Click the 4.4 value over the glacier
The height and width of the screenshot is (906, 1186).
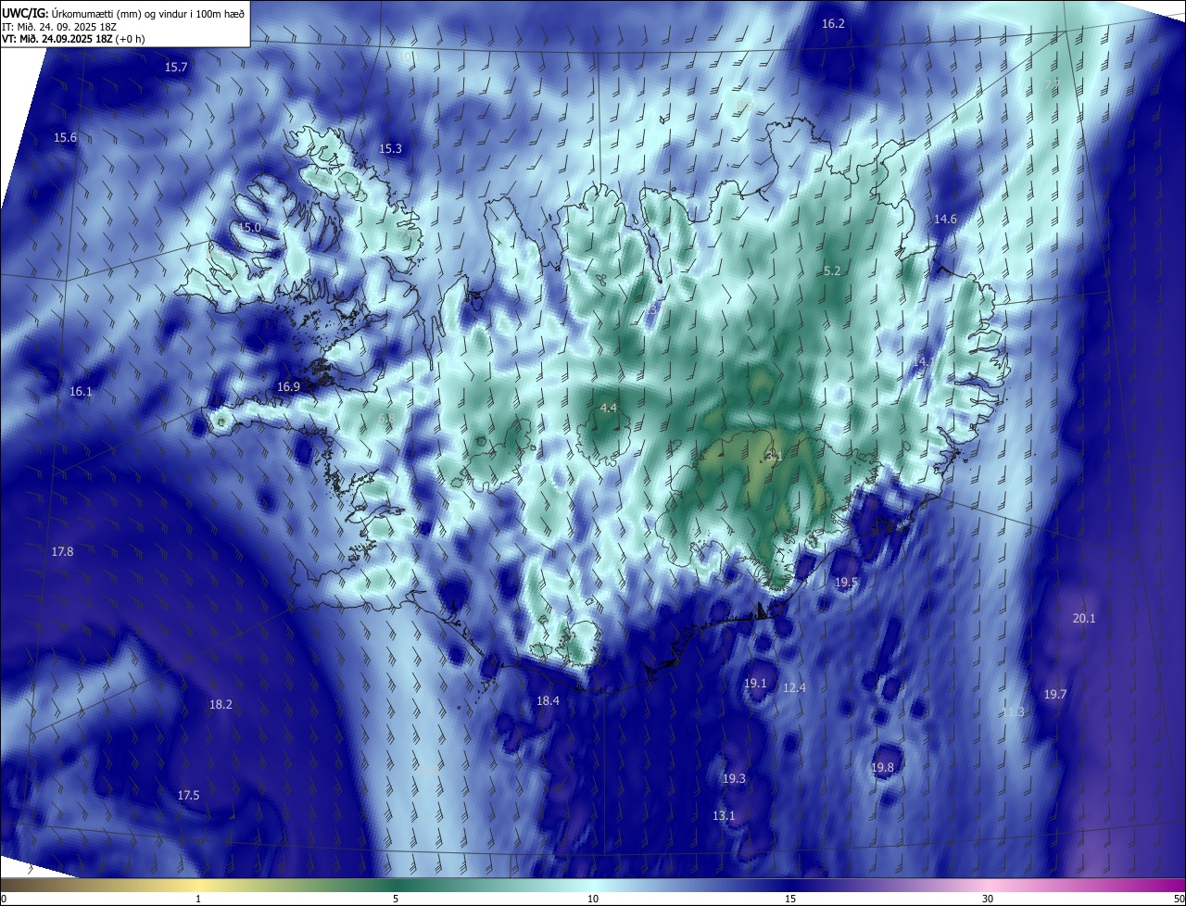[609, 408]
